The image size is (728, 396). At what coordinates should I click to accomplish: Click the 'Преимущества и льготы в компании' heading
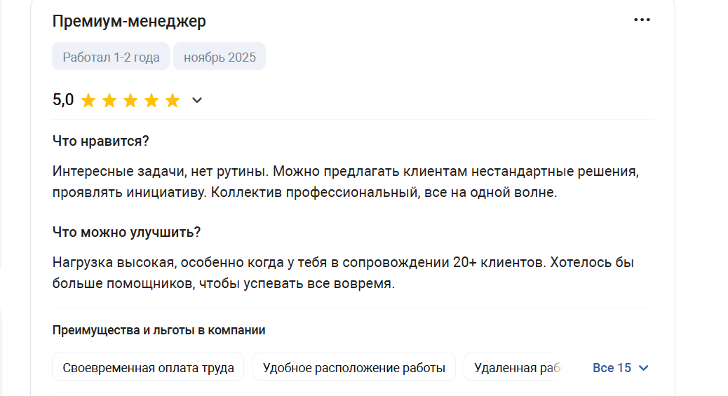(159, 330)
